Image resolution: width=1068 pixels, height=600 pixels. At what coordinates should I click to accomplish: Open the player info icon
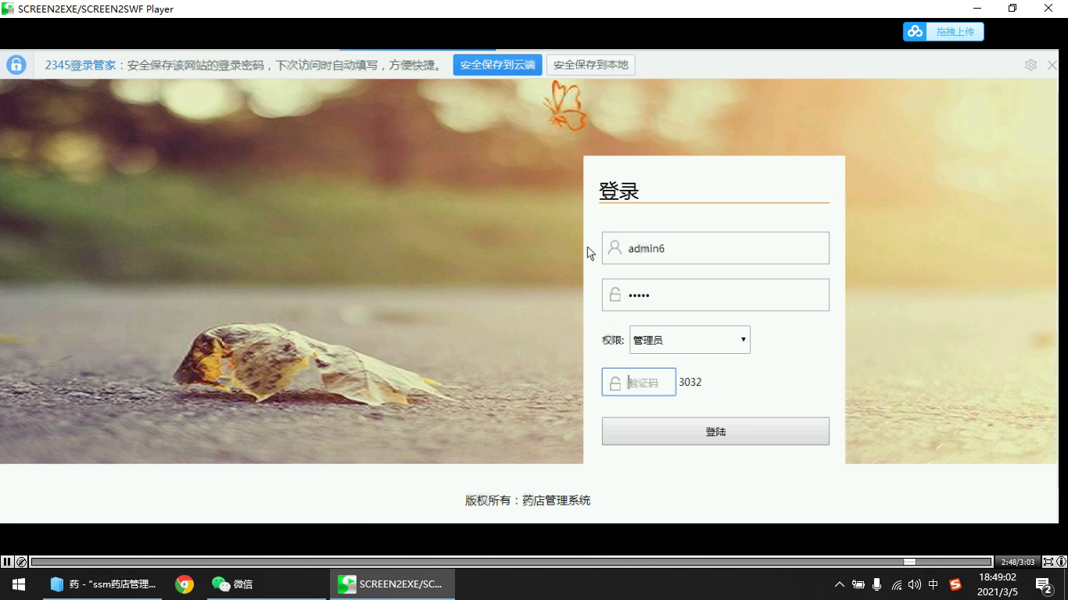point(1062,562)
